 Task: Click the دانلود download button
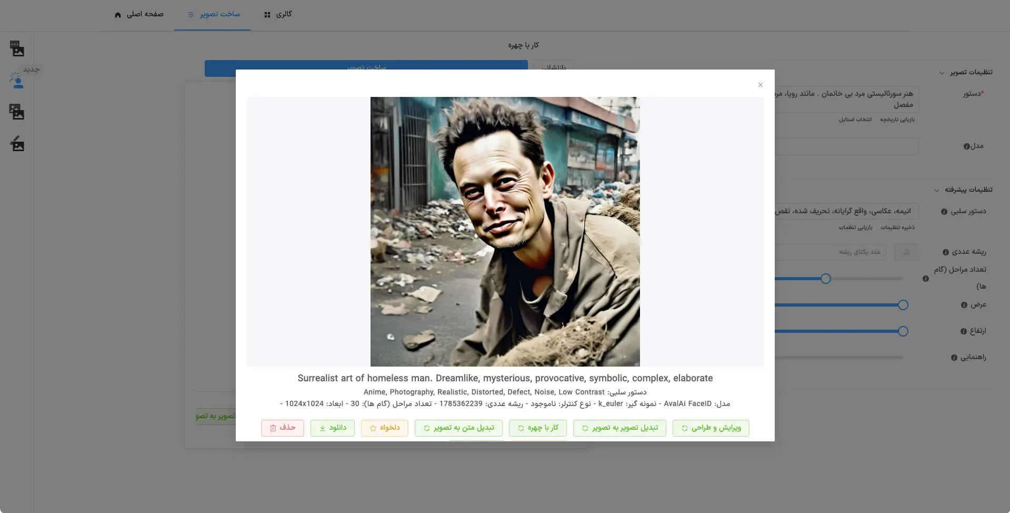333,428
